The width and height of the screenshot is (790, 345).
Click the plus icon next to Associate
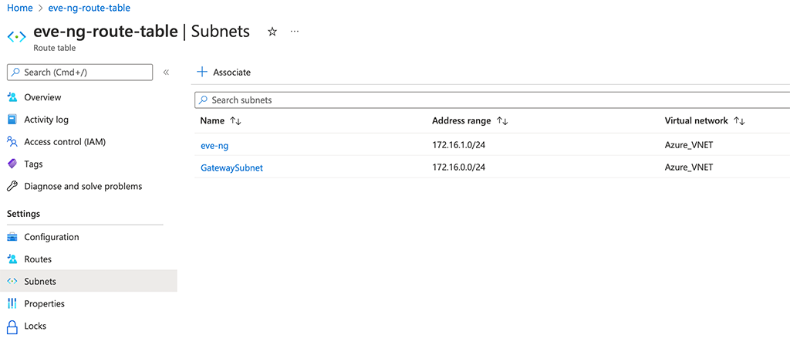click(x=202, y=72)
